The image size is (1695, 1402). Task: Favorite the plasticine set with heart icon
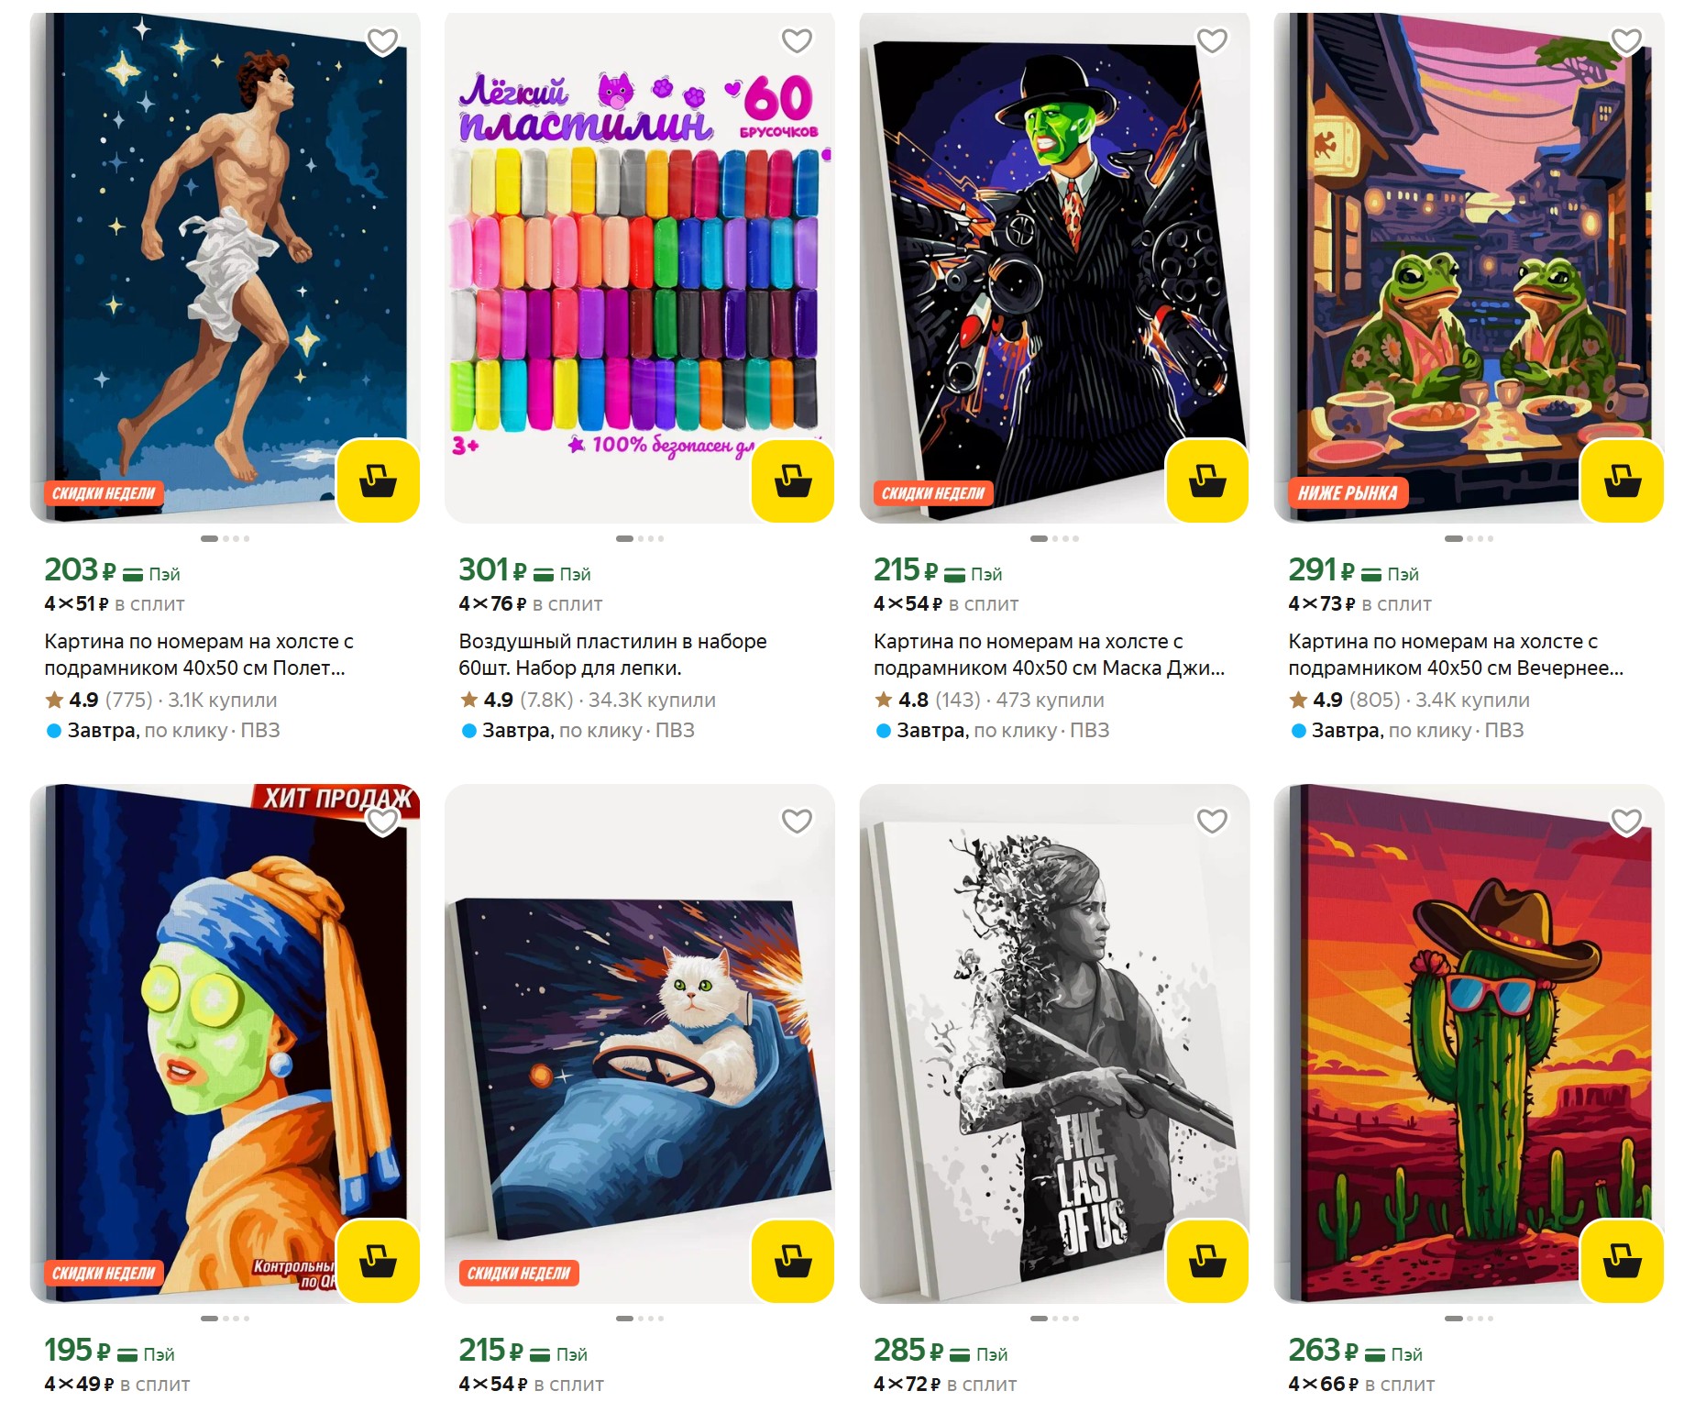point(797,40)
